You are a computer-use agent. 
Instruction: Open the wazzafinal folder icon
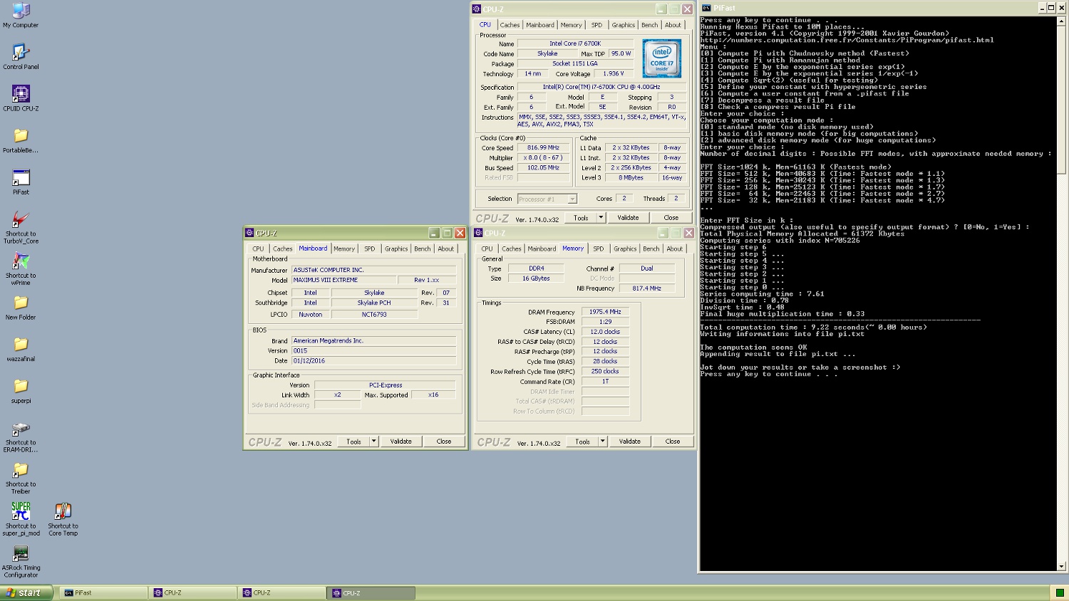(x=21, y=349)
